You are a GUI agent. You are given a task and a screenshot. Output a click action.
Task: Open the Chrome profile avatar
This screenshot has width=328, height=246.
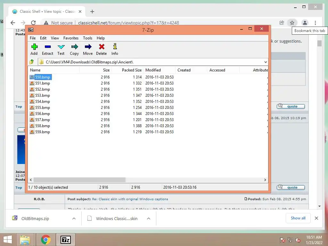305,23
